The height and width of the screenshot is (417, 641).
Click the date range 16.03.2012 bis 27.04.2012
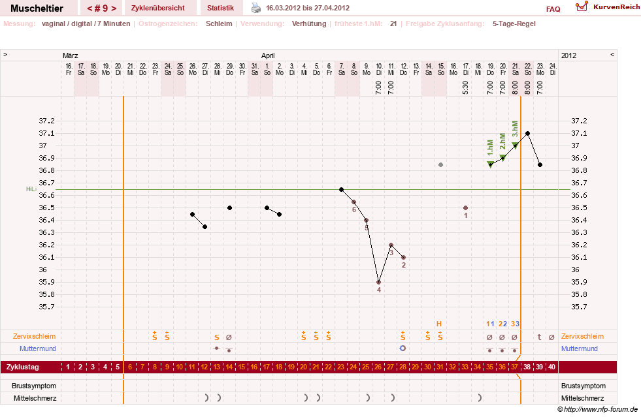click(x=307, y=8)
